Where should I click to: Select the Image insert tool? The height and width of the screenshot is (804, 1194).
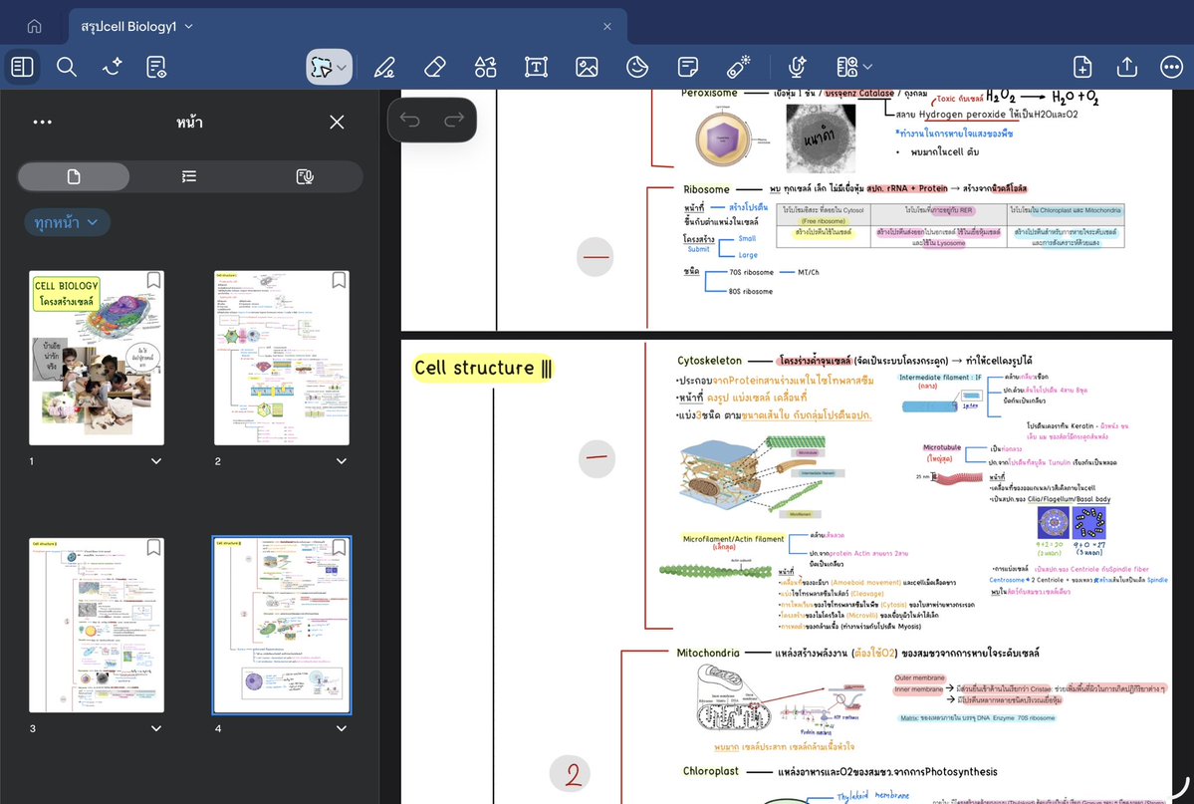[587, 67]
